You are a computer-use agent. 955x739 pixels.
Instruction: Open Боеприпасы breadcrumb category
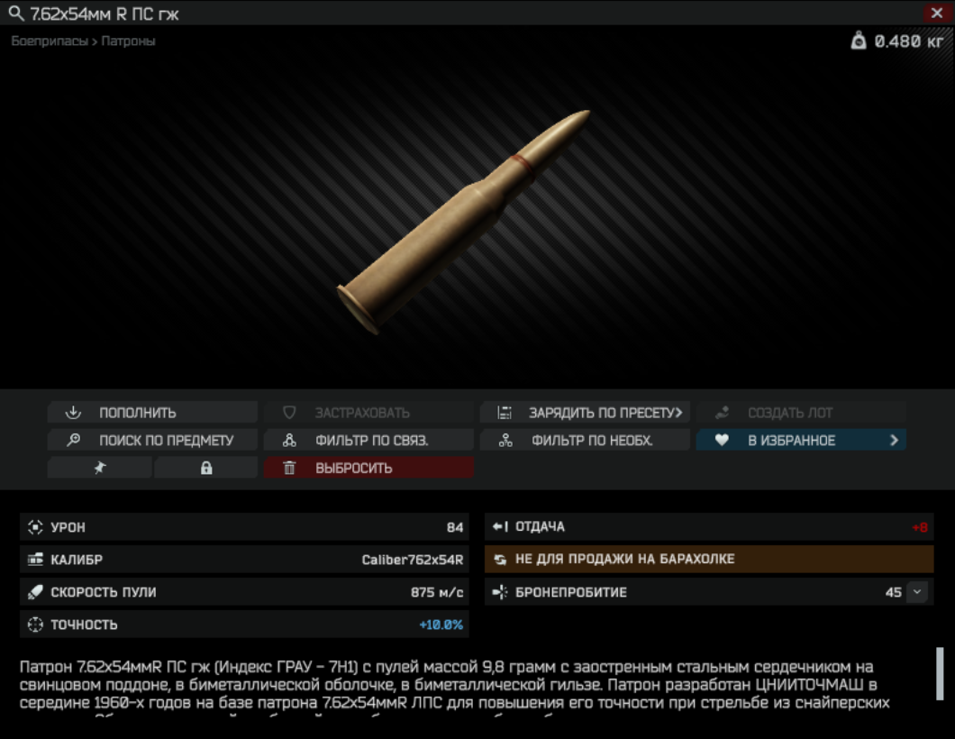(50, 41)
